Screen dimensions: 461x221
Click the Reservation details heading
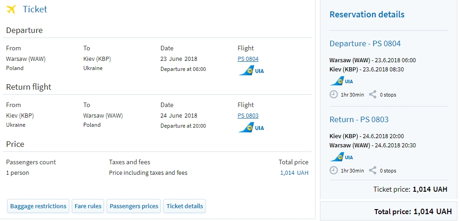367,14
